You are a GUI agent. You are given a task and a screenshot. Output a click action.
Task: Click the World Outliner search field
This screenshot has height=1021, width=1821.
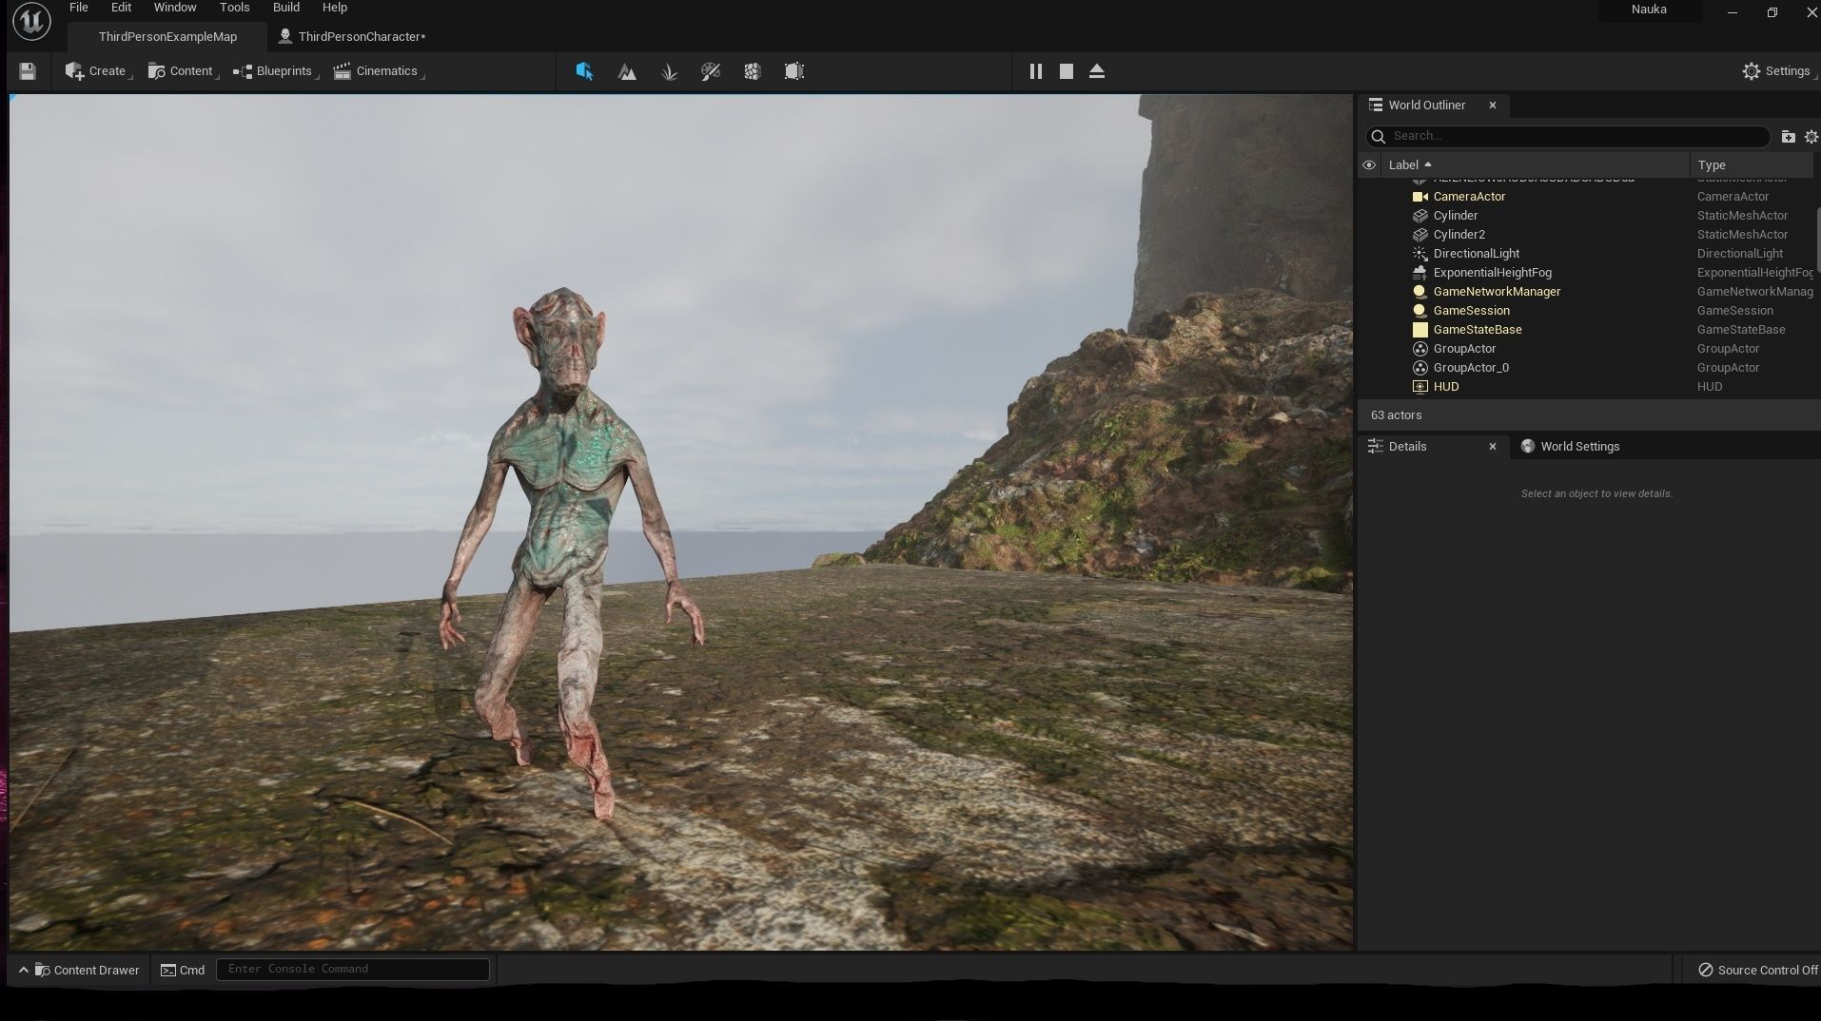pyautogui.click(x=1568, y=136)
